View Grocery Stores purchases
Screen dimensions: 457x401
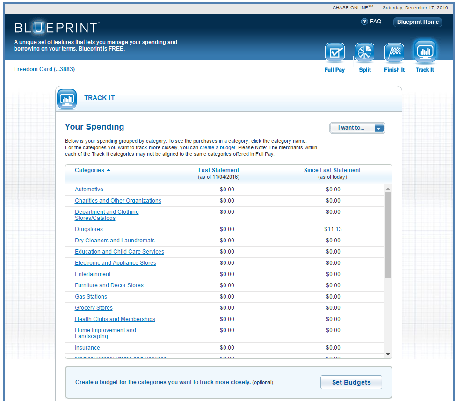pyautogui.click(x=94, y=308)
